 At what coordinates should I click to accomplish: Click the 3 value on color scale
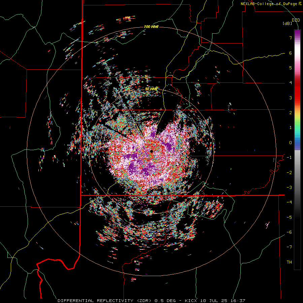pos(291,98)
